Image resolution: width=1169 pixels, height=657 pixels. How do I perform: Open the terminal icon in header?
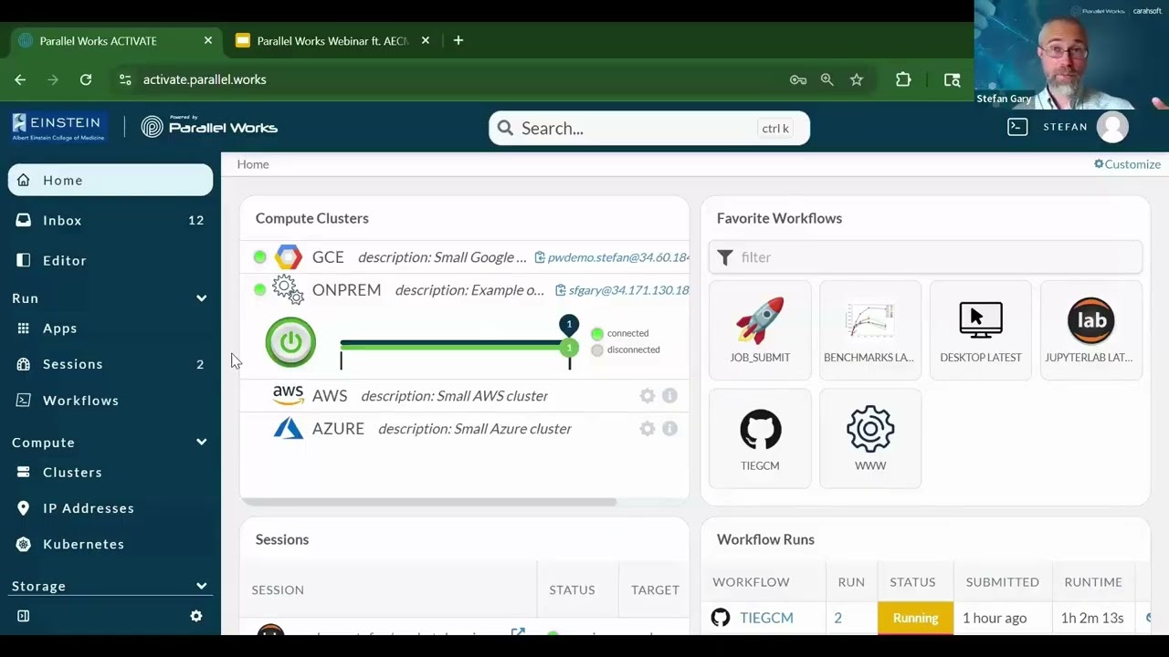pyautogui.click(x=1017, y=127)
